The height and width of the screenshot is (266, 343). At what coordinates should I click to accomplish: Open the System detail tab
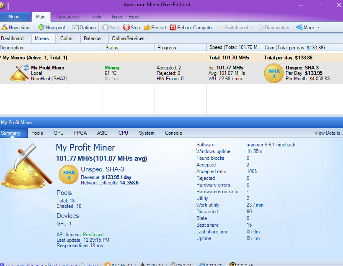[147, 133]
